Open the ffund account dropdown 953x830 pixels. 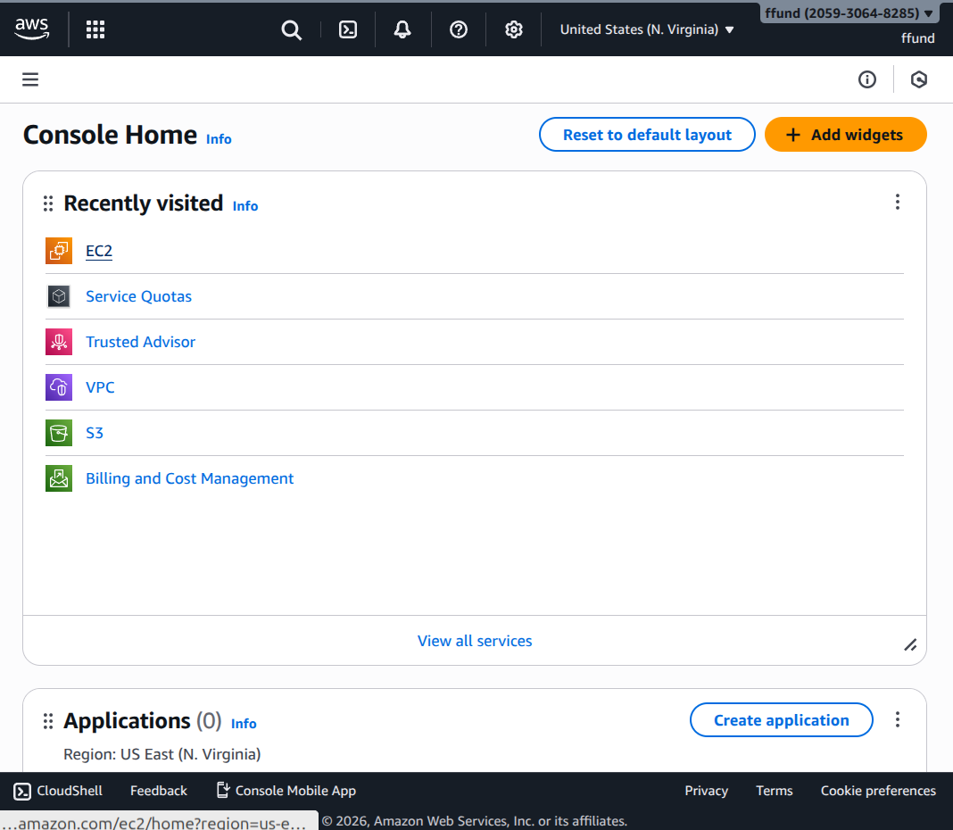click(849, 13)
